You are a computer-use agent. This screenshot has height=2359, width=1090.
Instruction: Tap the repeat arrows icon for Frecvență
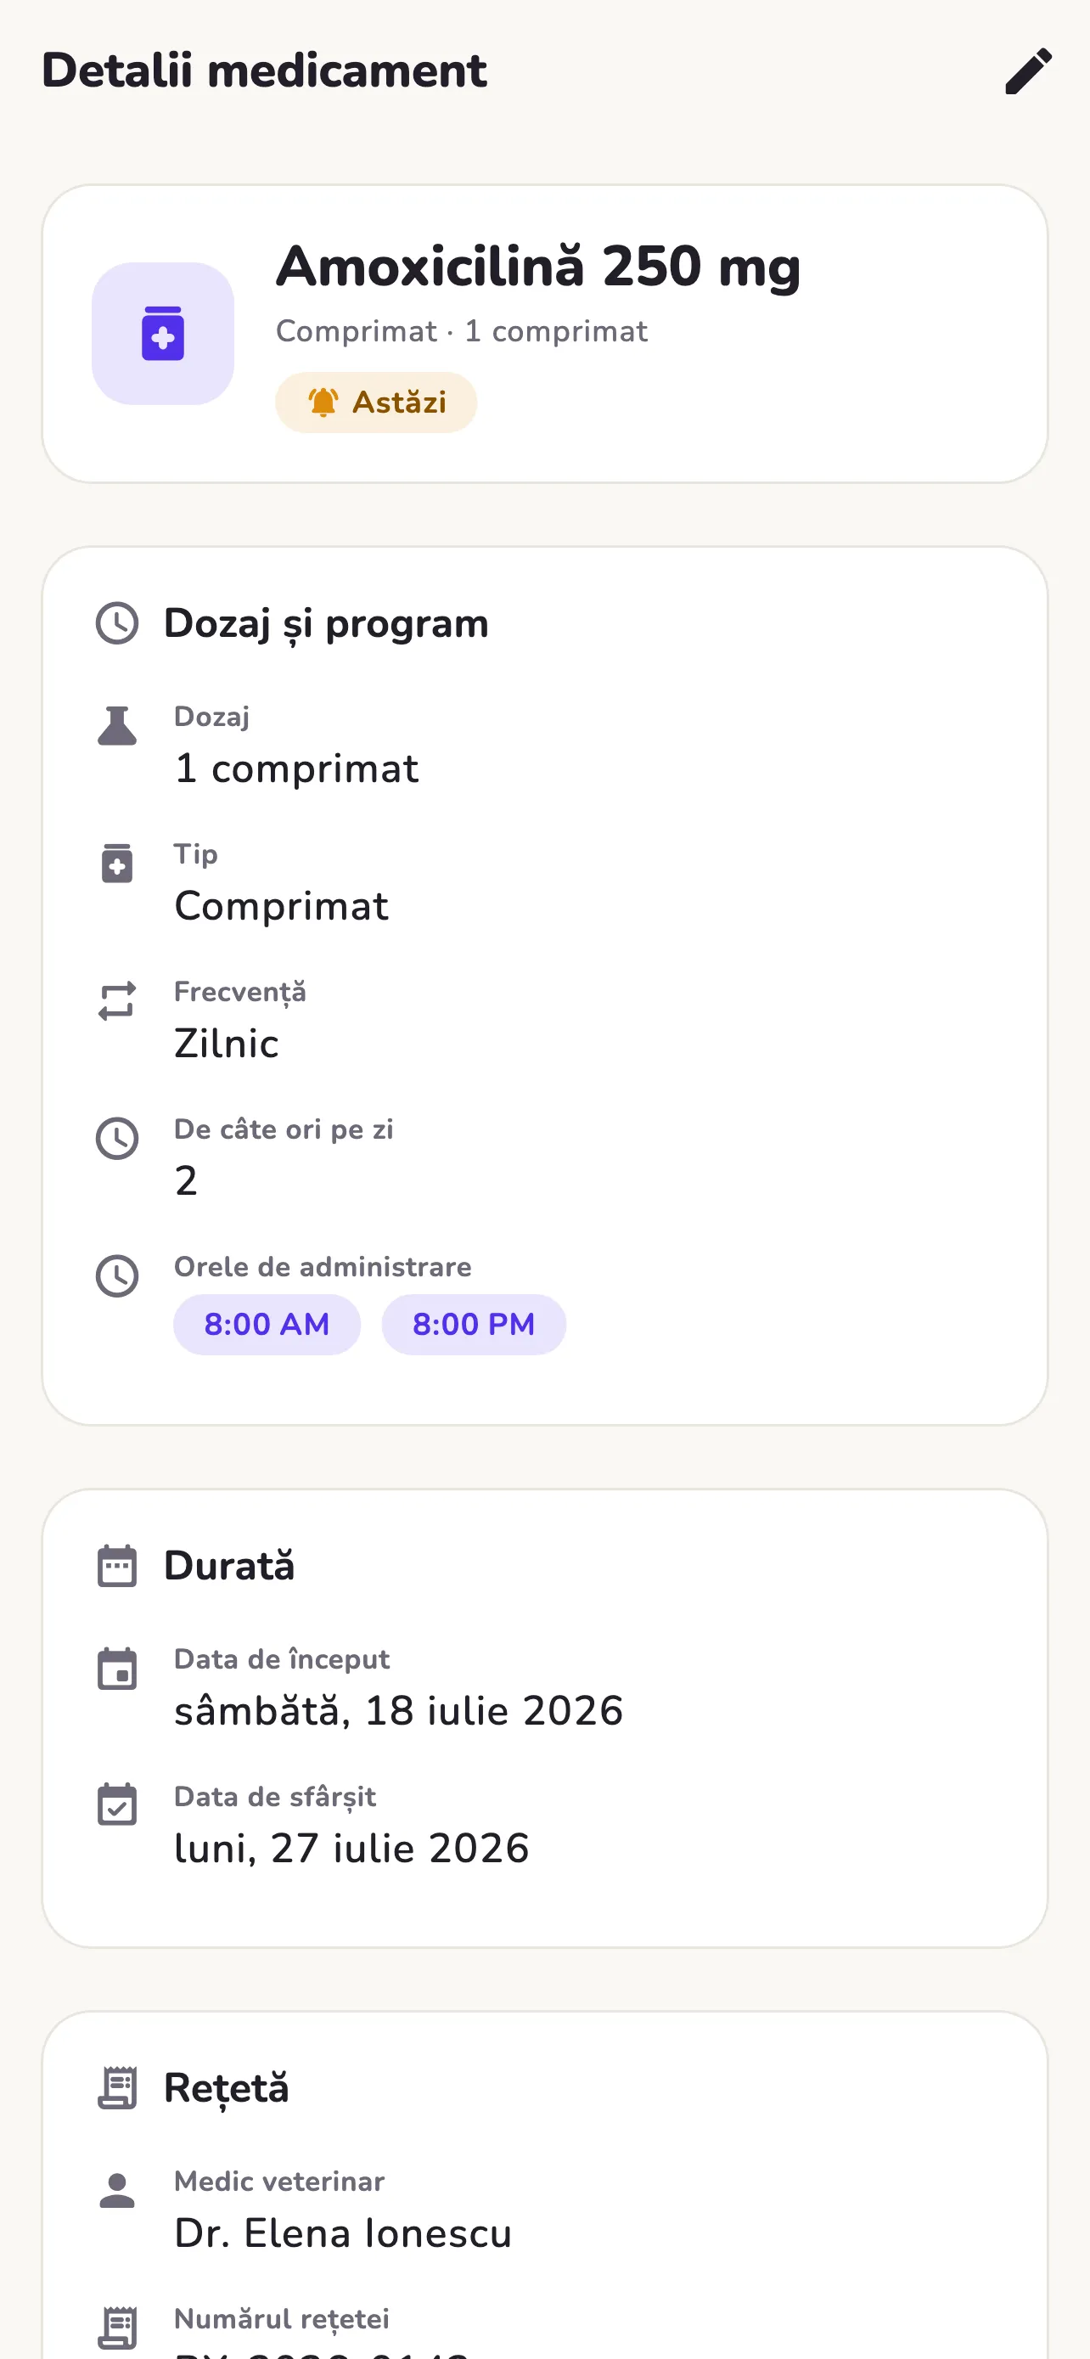coord(117,1001)
